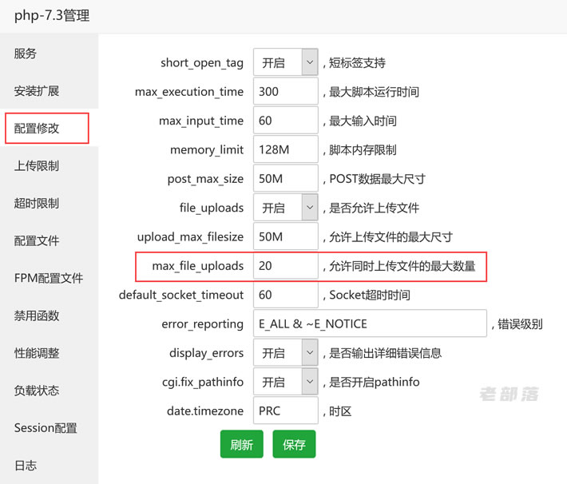Viewport: 567px width, 484px height.
Task: Click the max_file_uploads label
Action: click(x=198, y=266)
